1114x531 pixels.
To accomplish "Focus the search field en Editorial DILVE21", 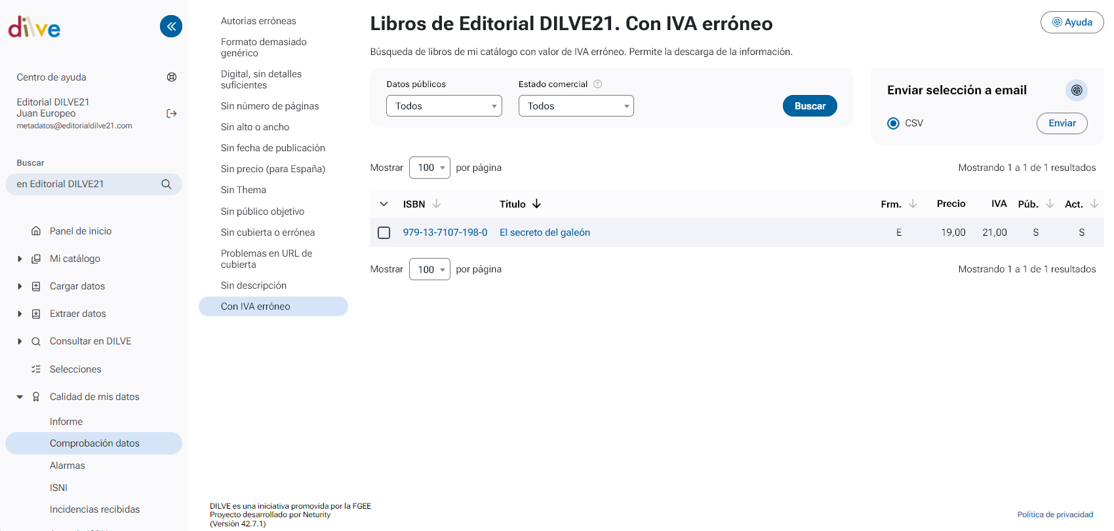I will 85,185.
